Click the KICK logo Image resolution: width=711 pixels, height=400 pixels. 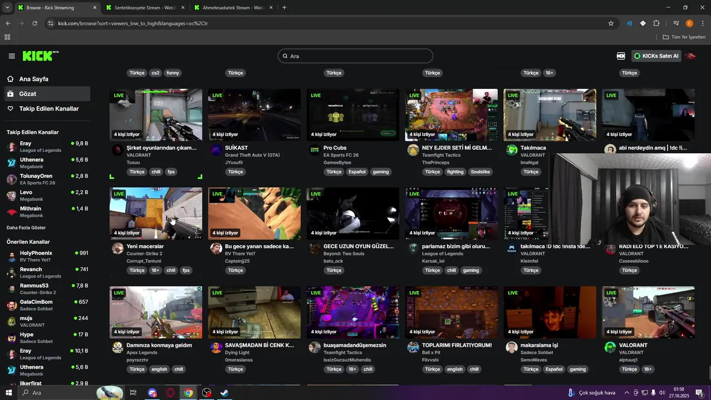point(41,56)
